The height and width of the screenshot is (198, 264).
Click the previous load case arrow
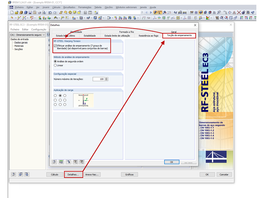point(147,13)
